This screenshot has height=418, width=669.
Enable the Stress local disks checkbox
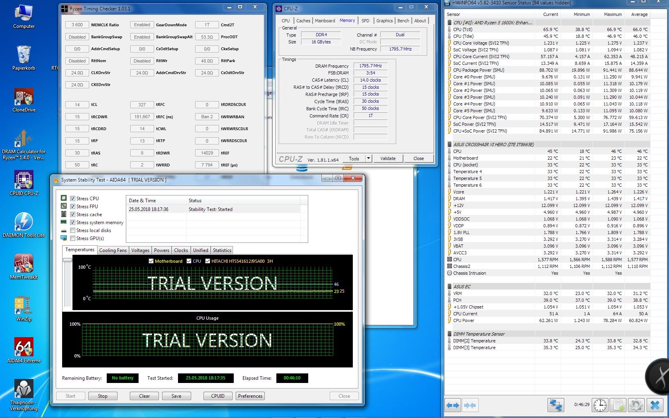click(73, 230)
